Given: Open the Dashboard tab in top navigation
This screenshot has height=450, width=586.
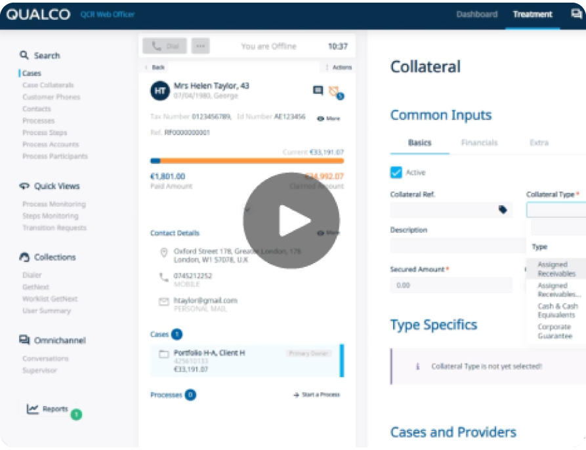Looking at the screenshot, I should 476,14.
